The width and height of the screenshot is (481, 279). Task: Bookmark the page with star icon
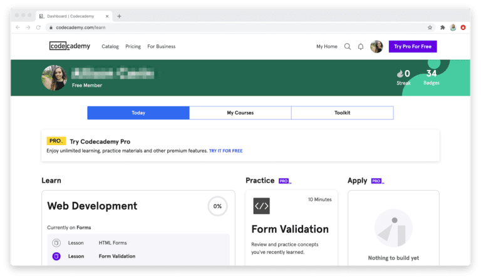pos(430,28)
